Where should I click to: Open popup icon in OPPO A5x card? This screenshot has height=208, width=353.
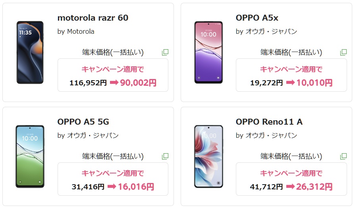pyautogui.click(x=343, y=52)
